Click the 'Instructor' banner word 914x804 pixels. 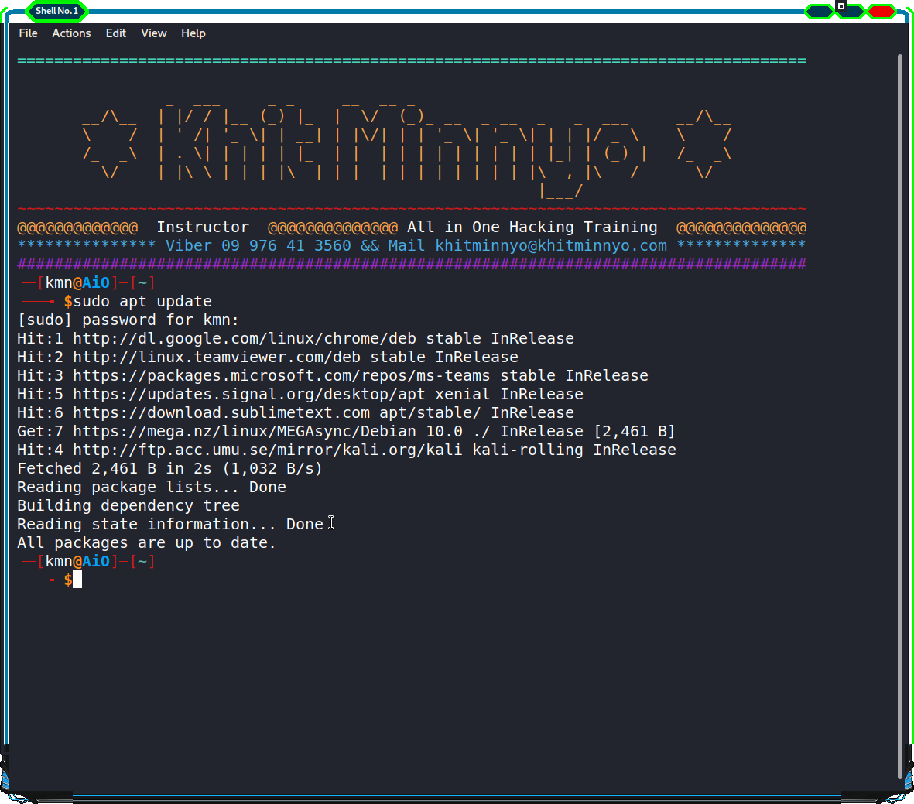tap(203, 227)
